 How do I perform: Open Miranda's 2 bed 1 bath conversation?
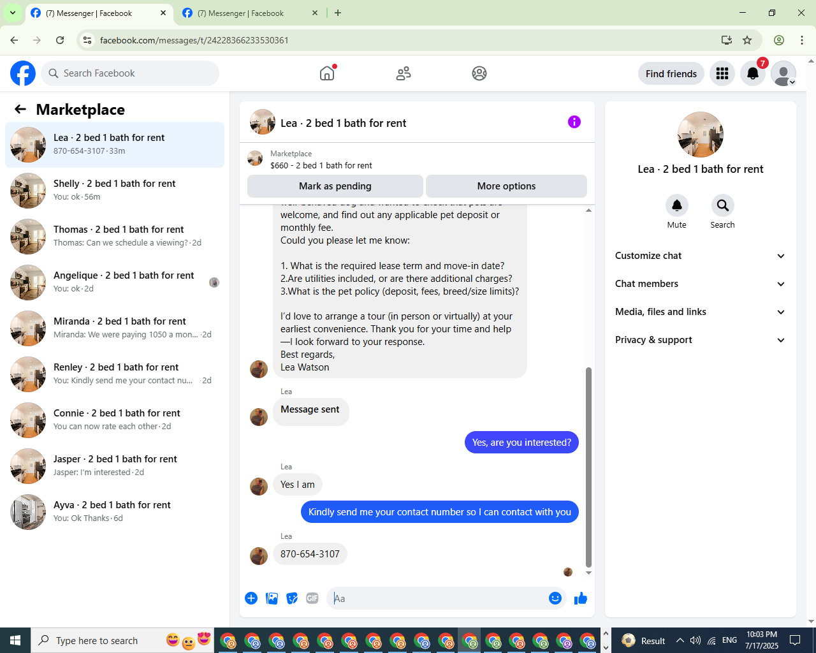tap(115, 328)
